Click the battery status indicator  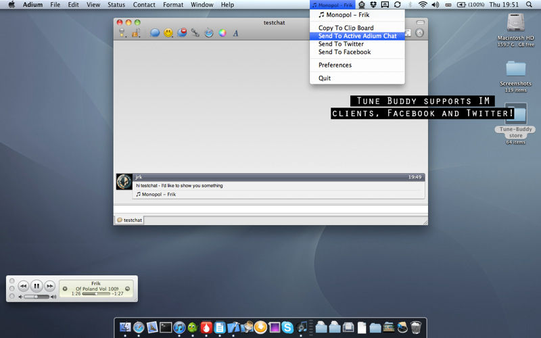pos(471,5)
